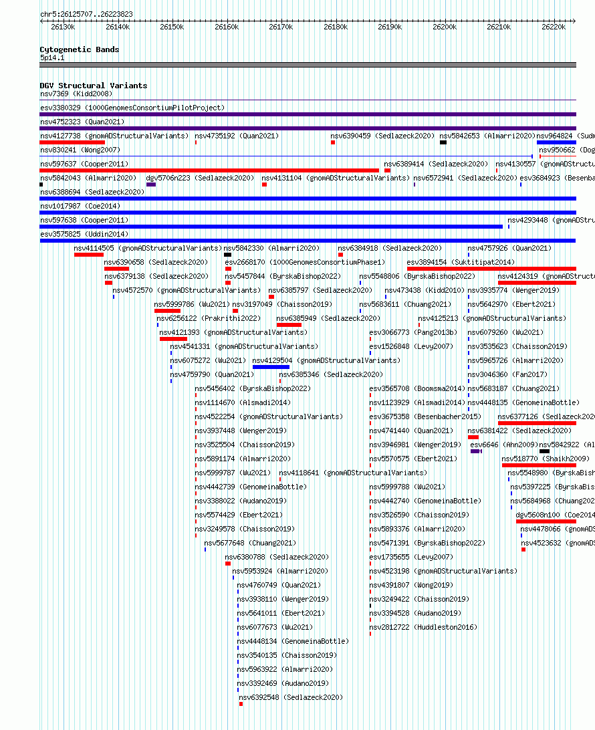Open nsv1114670 (Alsmadi2014) variant

(x=243, y=402)
